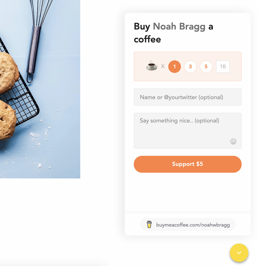257x266 pixels.
Task: Click the yellow coffee cup logo beside the link
Action: 149,225
